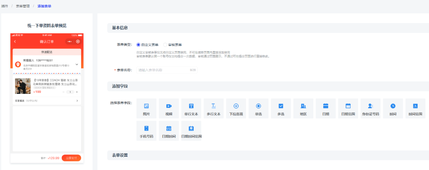The height and width of the screenshot is (170, 429).
Task: Focus the 表单名称 input field
Action: pos(163,70)
